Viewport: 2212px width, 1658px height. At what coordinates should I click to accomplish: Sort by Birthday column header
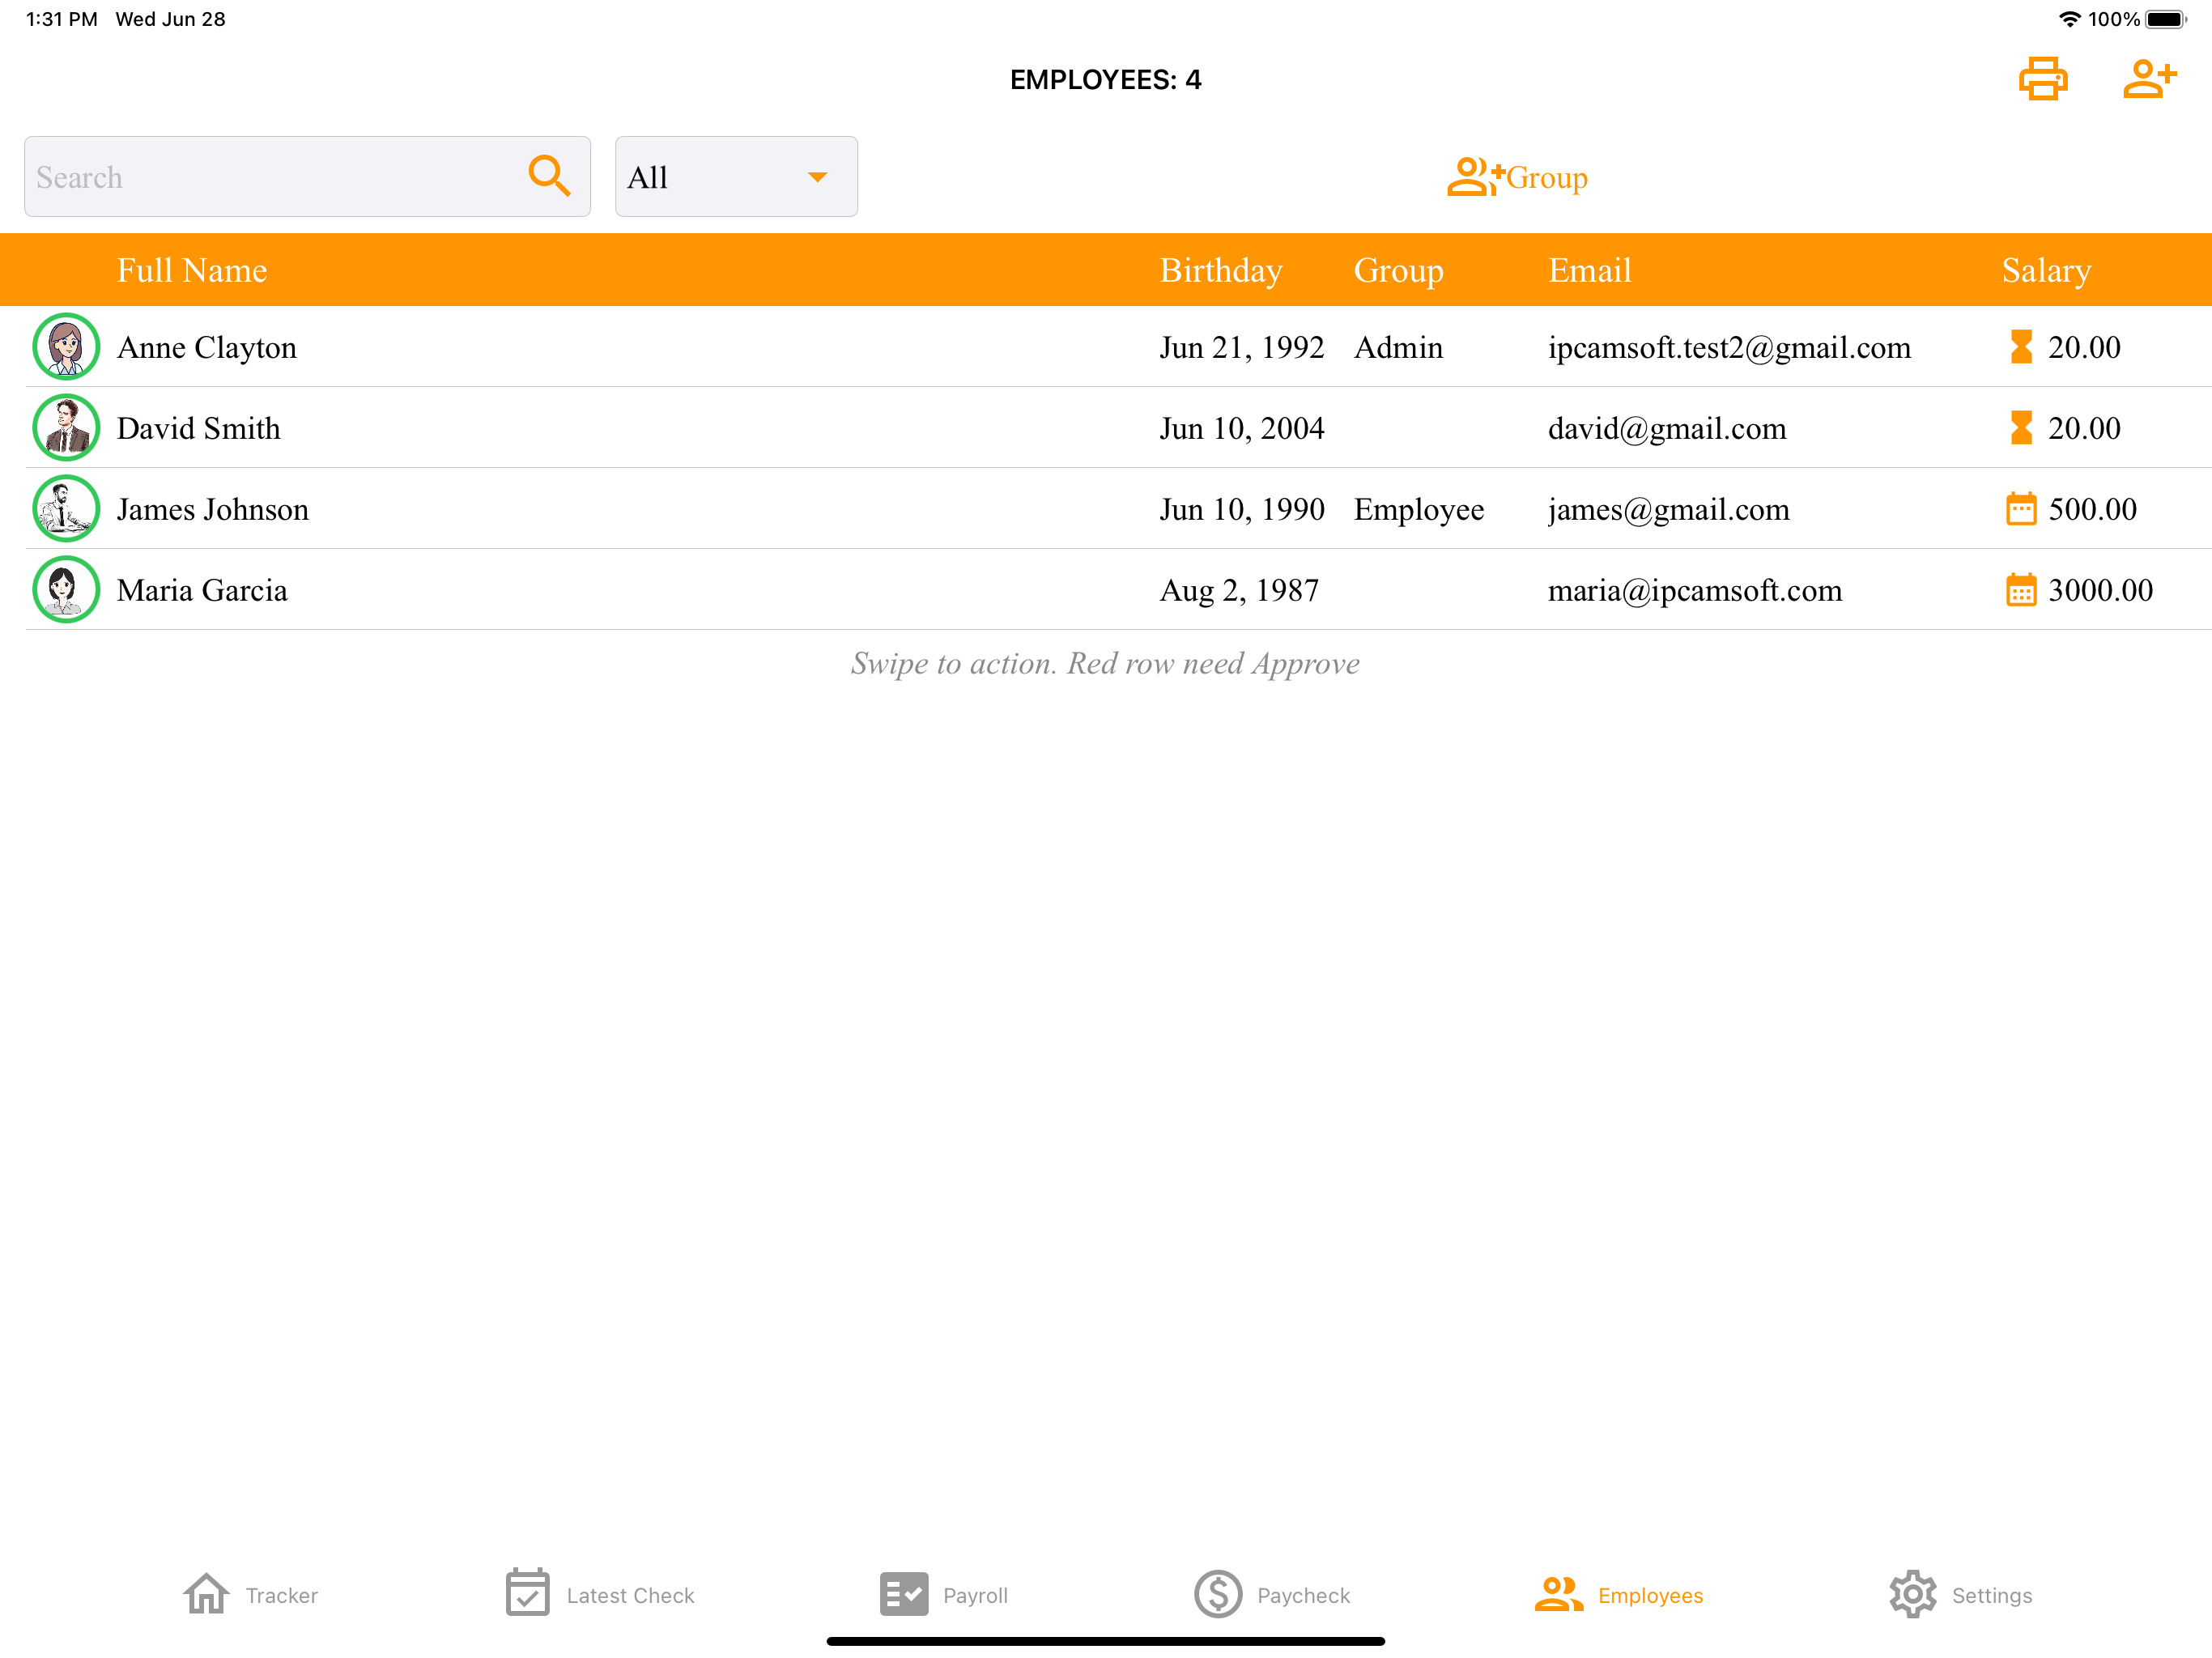point(1221,270)
